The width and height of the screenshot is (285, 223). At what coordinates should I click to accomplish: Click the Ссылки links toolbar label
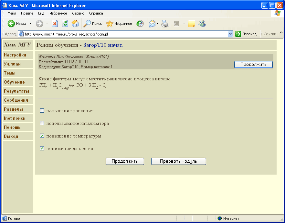tap(270, 34)
